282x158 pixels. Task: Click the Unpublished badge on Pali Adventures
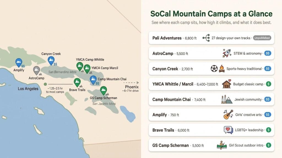pos(262,38)
